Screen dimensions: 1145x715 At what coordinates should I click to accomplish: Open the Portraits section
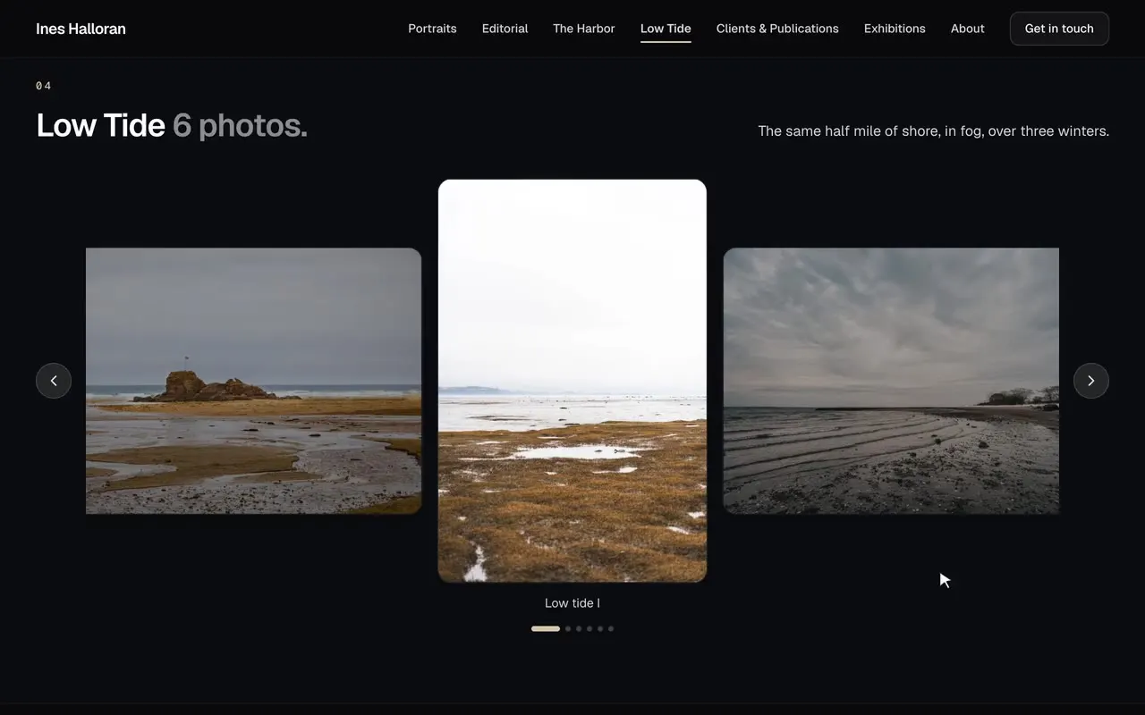432,29
